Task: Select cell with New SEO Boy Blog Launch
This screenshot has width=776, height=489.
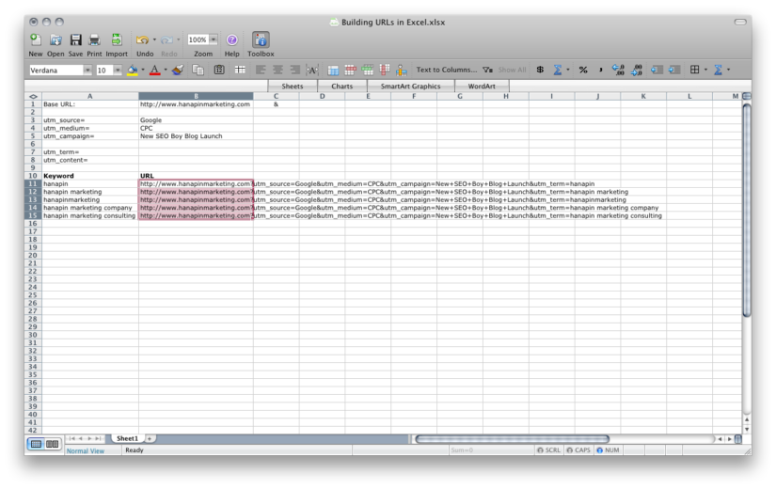Action: point(196,136)
